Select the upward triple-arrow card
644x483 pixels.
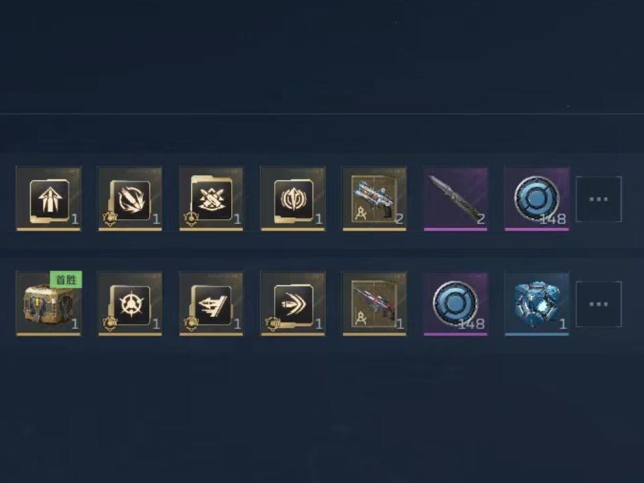click(x=49, y=199)
